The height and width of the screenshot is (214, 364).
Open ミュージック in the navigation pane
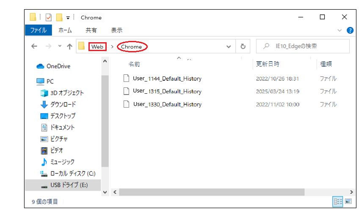(58, 162)
